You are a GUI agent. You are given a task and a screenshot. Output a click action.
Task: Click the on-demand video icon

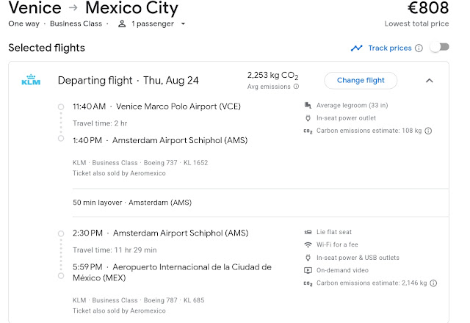coord(308,270)
